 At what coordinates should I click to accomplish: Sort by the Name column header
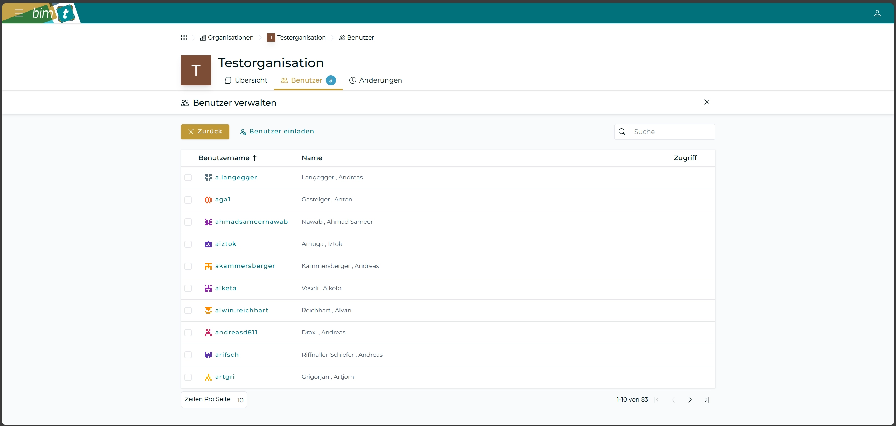click(311, 158)
